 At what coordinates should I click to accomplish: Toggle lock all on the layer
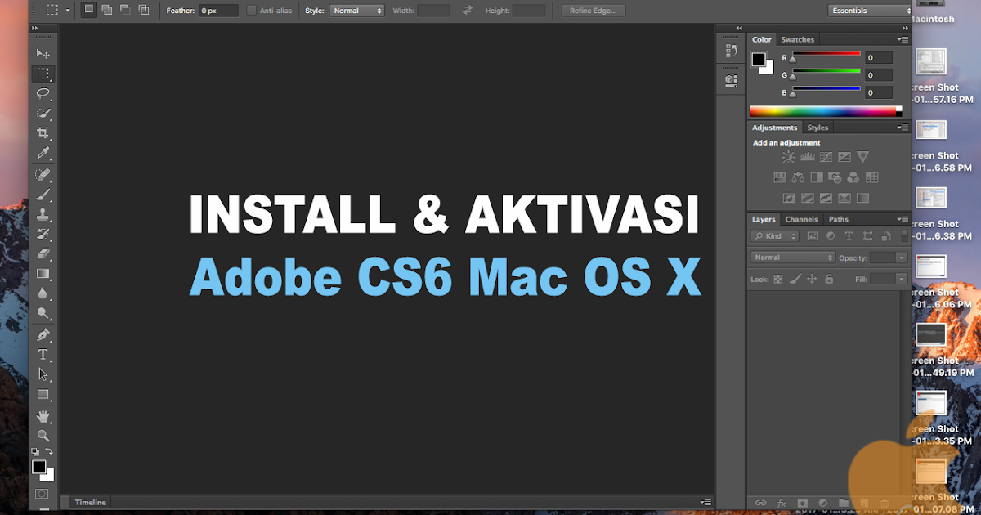(x=827, y=279)
